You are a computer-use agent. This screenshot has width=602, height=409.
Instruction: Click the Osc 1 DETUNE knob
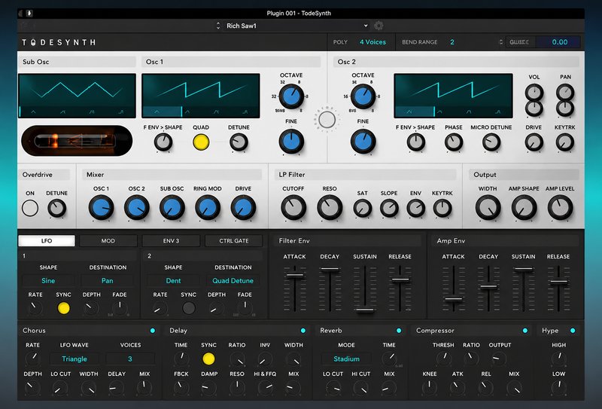click(239, 142)
